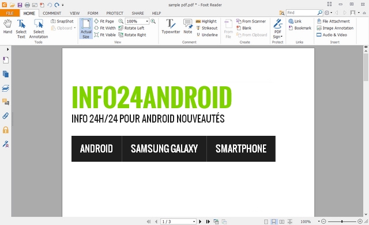This screenshot has height=225, width=369.
Task: Collapse the ribbon with the chevron
Action: click(x=364, y=13)
